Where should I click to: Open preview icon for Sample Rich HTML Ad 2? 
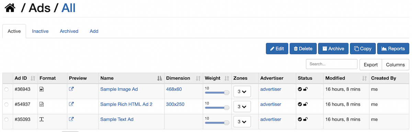tap(71, 104)
